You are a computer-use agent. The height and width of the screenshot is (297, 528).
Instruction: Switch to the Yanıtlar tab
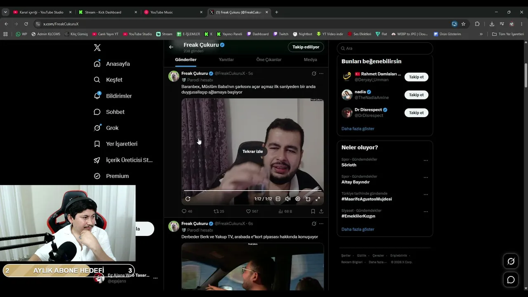coord(226,60)
